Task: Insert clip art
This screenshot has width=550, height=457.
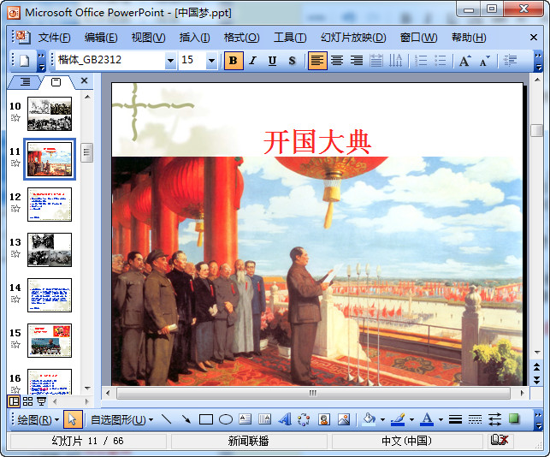Action: click(324, 419)
